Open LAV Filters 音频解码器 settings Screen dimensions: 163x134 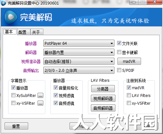pyautogui.click(x=103, y=108)
